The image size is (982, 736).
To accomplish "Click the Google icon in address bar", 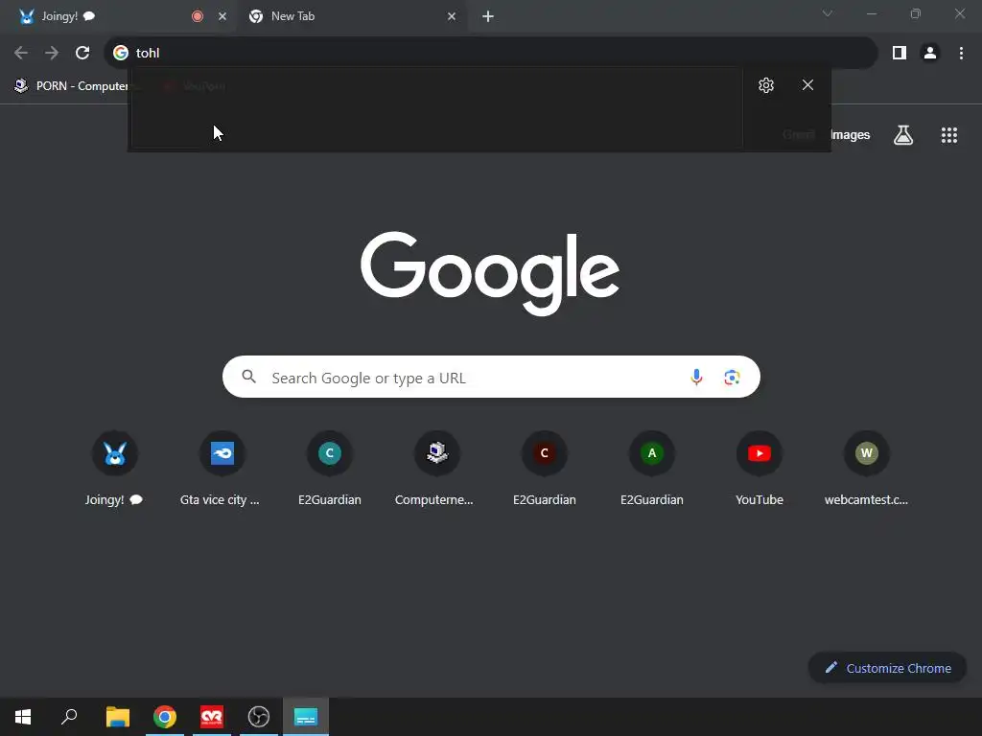I will pyautogui.click(x=120, y=53).
